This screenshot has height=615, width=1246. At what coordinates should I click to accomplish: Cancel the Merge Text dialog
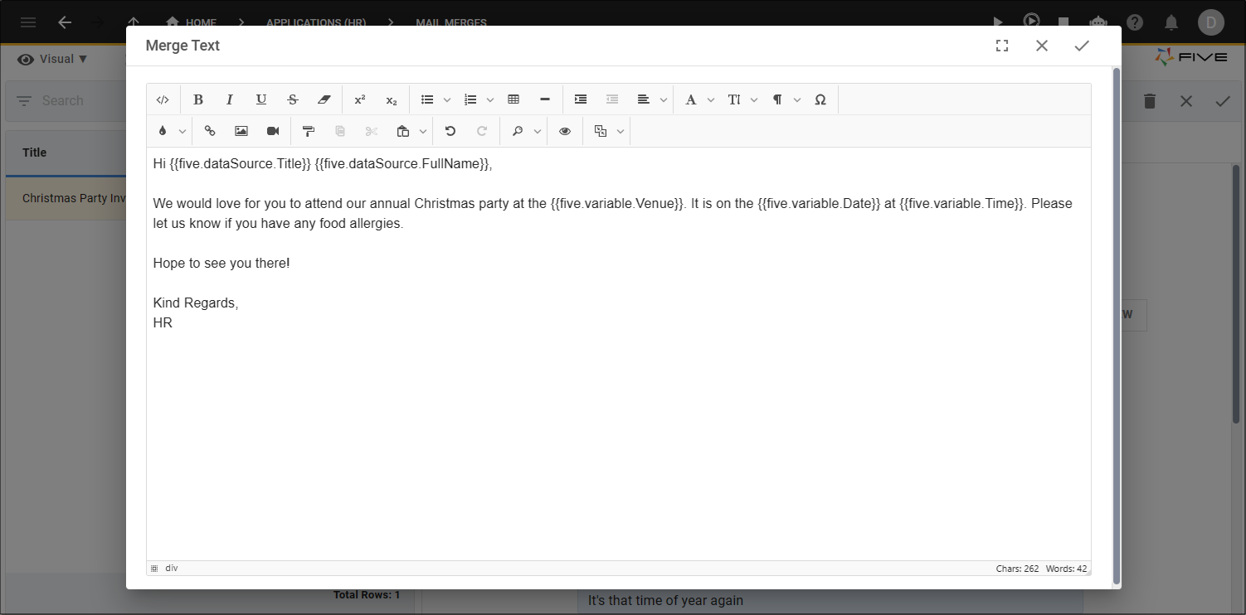point(1042,46)
